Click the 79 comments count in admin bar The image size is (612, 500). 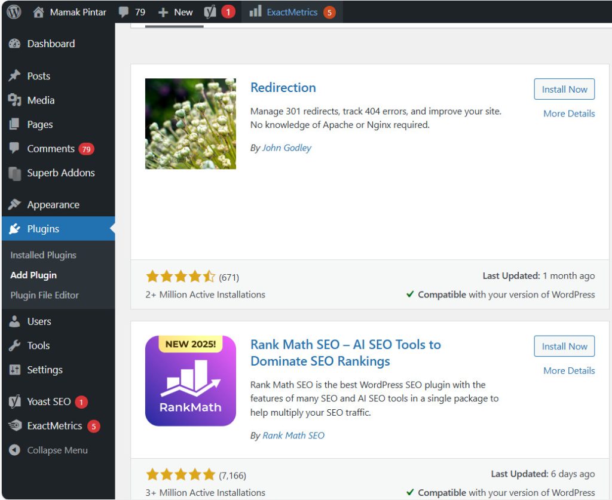pos(140,13)
